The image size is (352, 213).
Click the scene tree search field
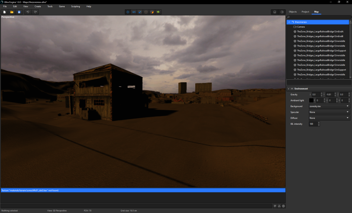319,17
